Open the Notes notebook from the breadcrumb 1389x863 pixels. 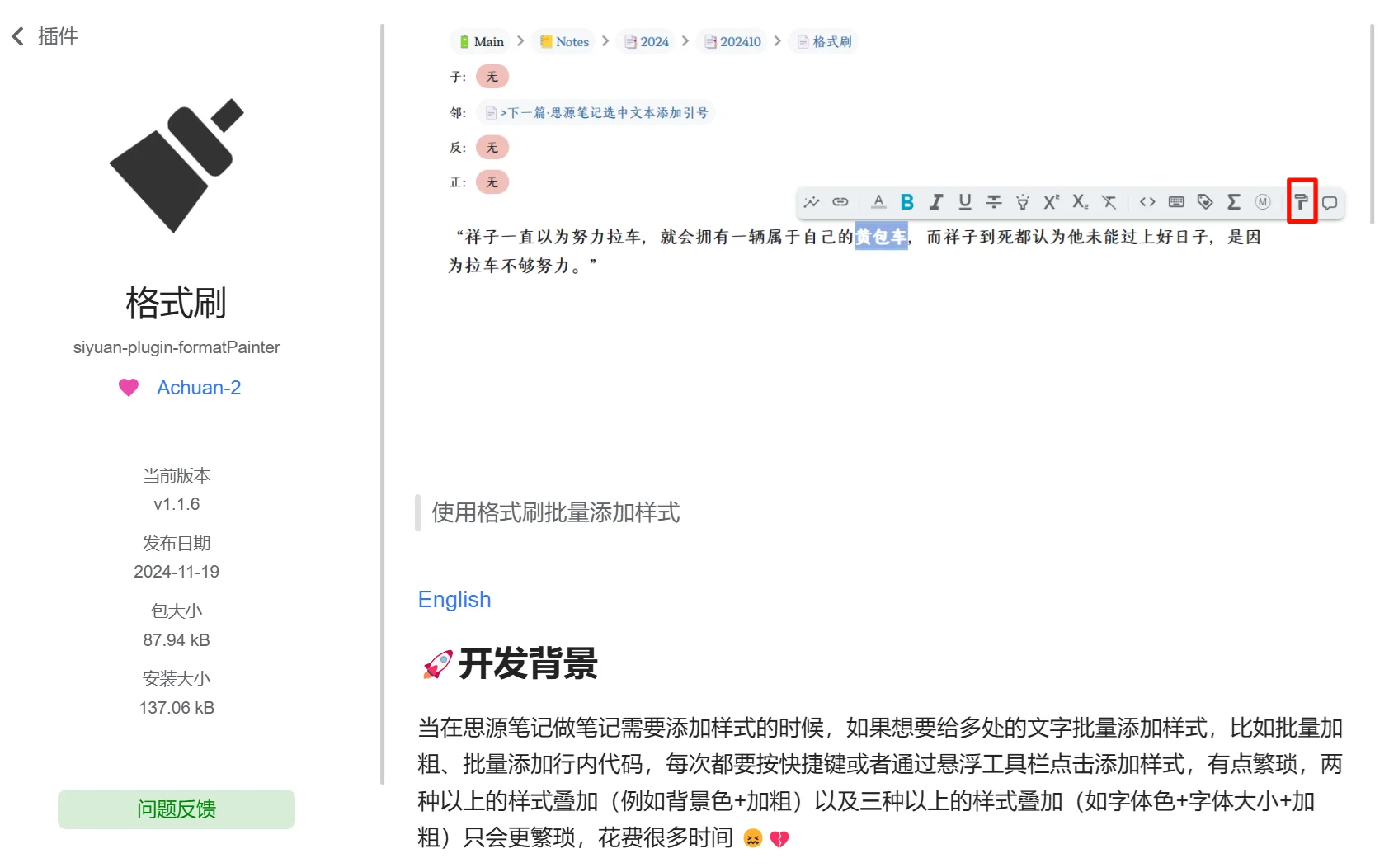click(x=563, y=40)
